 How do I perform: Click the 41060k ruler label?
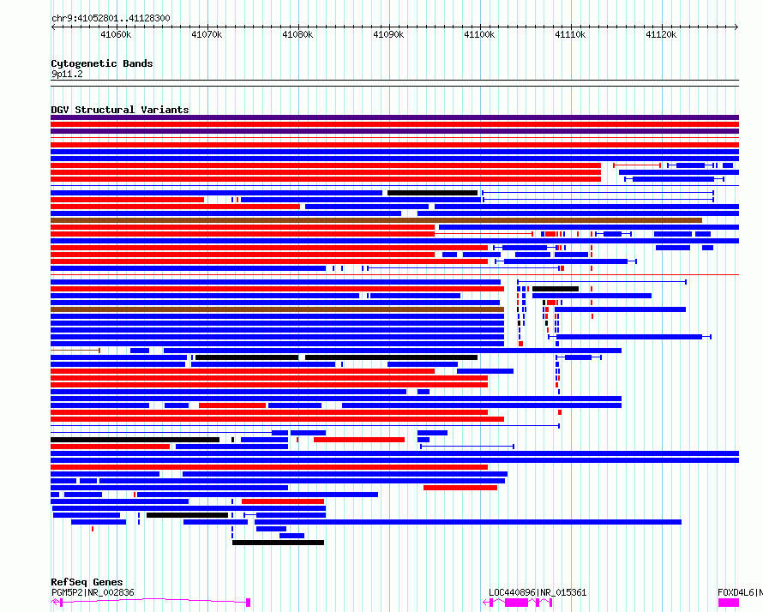[116, 34]
